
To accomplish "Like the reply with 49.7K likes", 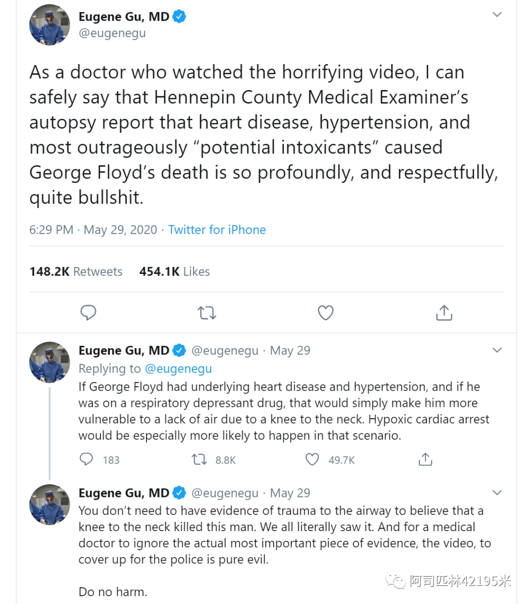I will click(312, 459).
